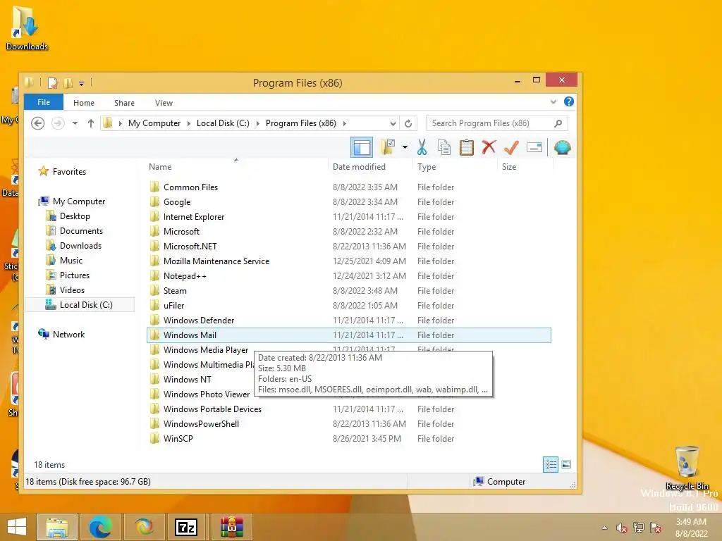Select My Computer in the navigation pane
Screen dimensions: 722x541
(x=79, y=201)
